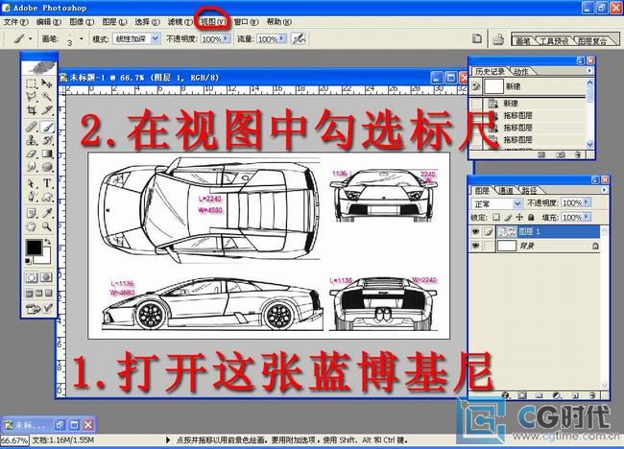Viewport: 624px width, 449px height.
Task: Open the tool preset picker in options bar
Action: [x=22, y=38]
